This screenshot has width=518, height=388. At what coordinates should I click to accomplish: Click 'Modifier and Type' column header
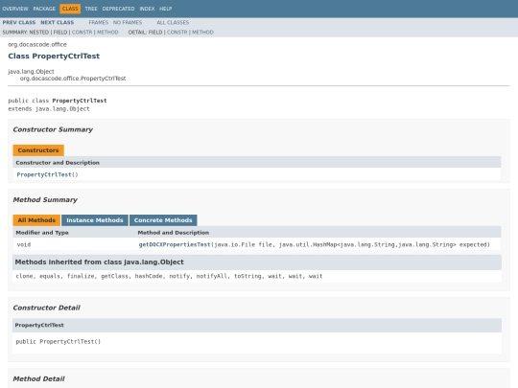tap(42, 233)
